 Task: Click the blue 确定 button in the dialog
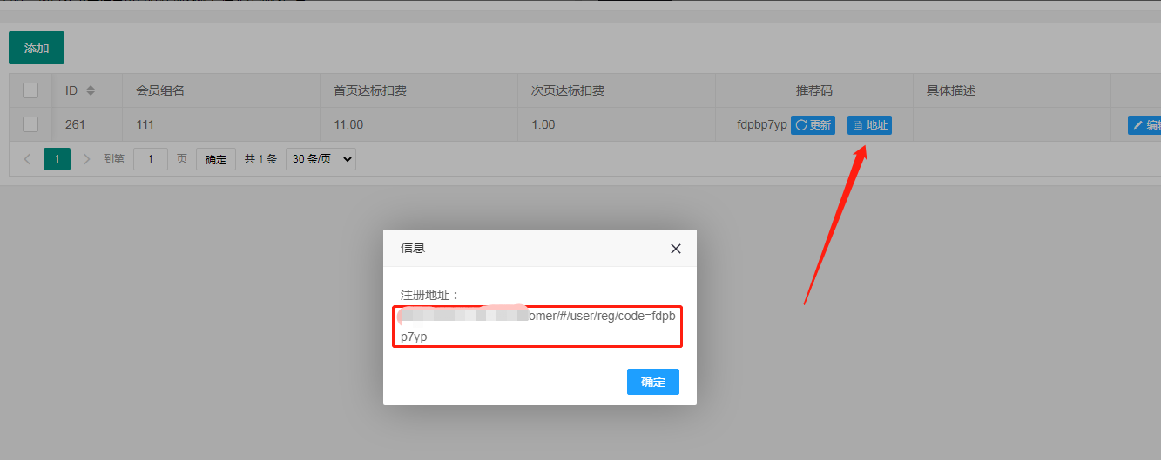click(x=652, y=382)
